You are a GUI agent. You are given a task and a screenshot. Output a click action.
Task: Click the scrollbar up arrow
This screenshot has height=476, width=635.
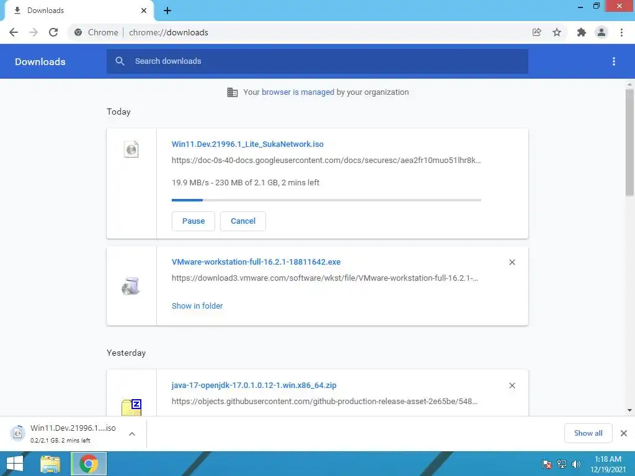pos(629,84)
